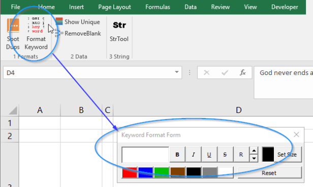Switch to the View tab
The width and height of the screenshot is (313, 187).
251,7
